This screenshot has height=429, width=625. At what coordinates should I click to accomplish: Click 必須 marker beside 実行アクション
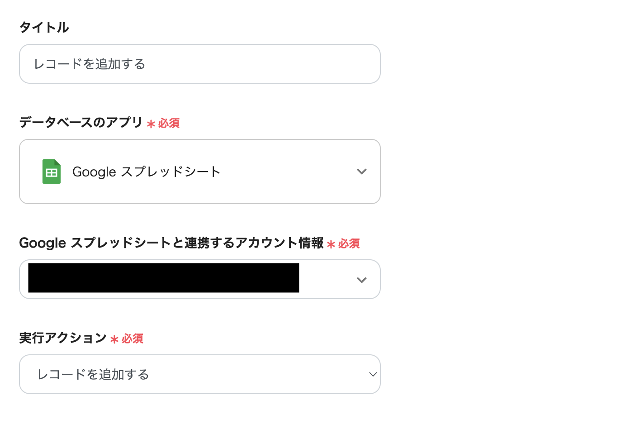pos(132,339)
